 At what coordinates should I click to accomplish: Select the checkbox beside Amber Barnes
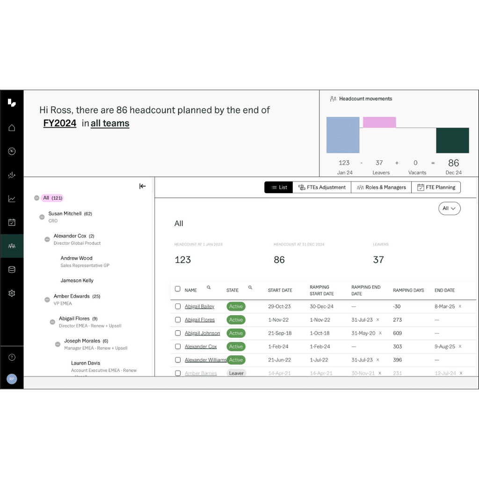[178, 373]
